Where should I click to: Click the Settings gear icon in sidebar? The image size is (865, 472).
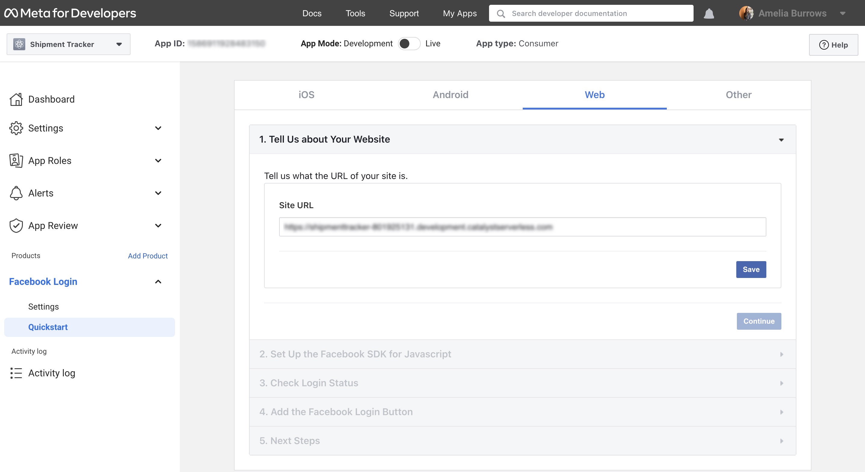coord(16,128)
